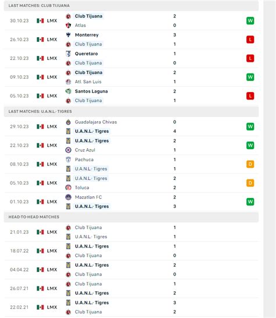Click Mexico flag on 30.10.23 match
The width and height of the screenshot is (276, 318).
click(x=40, y=21)
